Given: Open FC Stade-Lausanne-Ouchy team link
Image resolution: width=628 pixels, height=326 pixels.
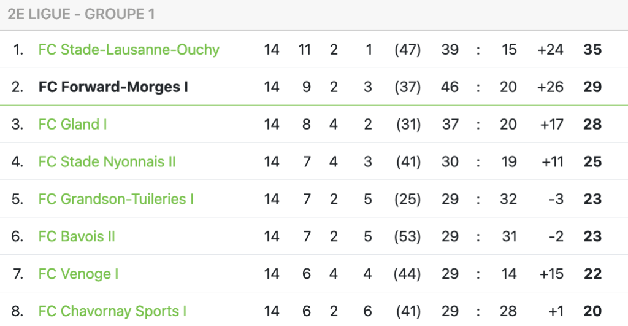Looking at the screenshot, I should click(129, 49).
